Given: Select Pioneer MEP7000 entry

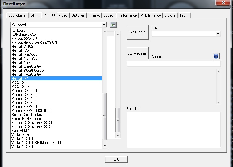Looking at the screenshot, I should tap(56, 107).
